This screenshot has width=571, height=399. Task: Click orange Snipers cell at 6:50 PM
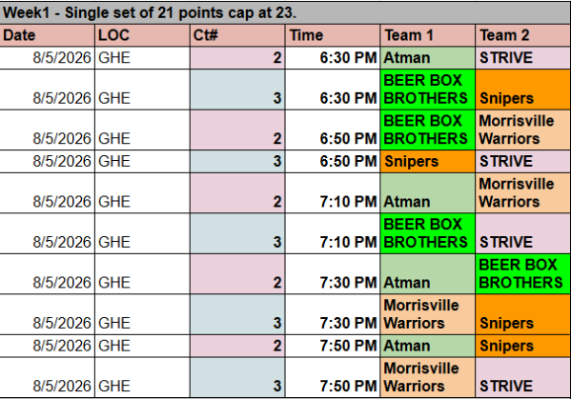[x=427, y=162]
